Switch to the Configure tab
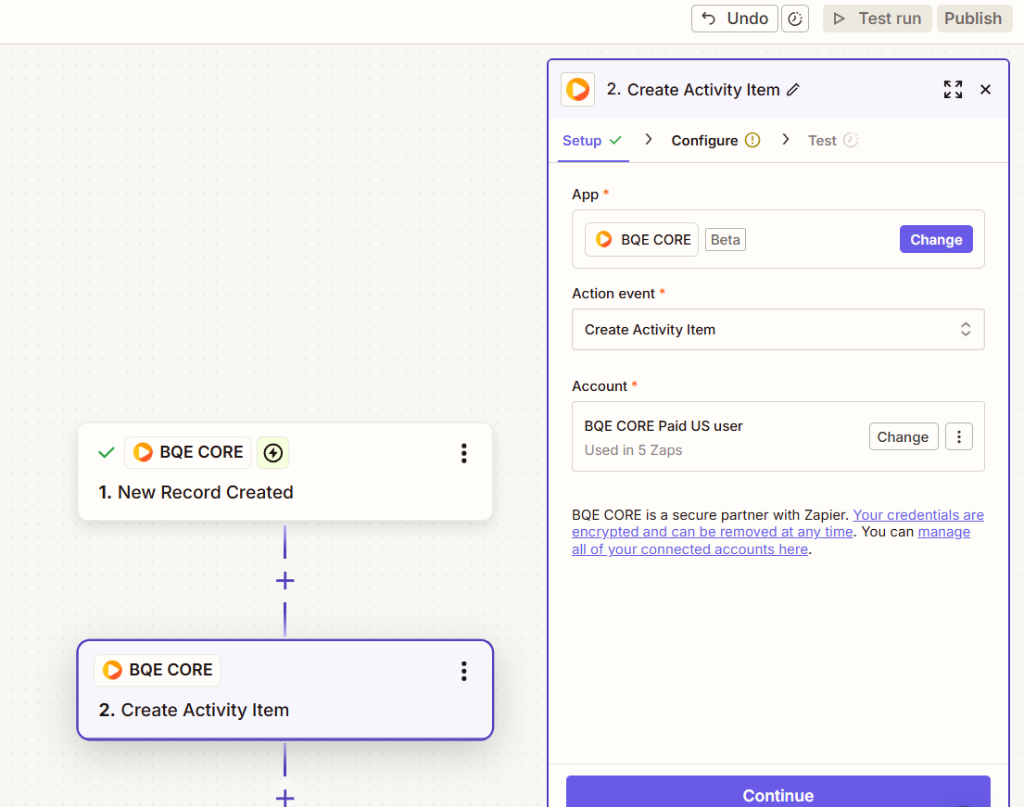Image resolution: width=1024 pixels, height=807 pixels. coord(705,140)
